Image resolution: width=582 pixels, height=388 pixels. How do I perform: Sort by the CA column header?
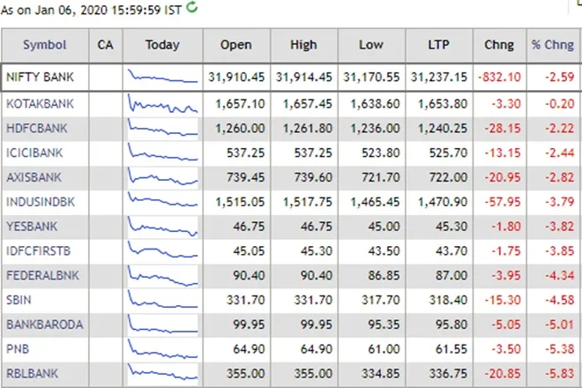(x=106, y=45)
